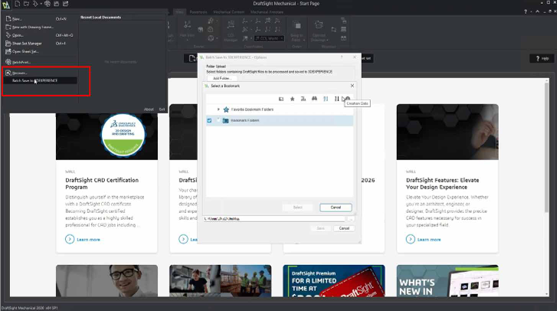Click Recover icon in application menu
The width and height of the screenshot is (557, 311).
(x=8, y=73)
